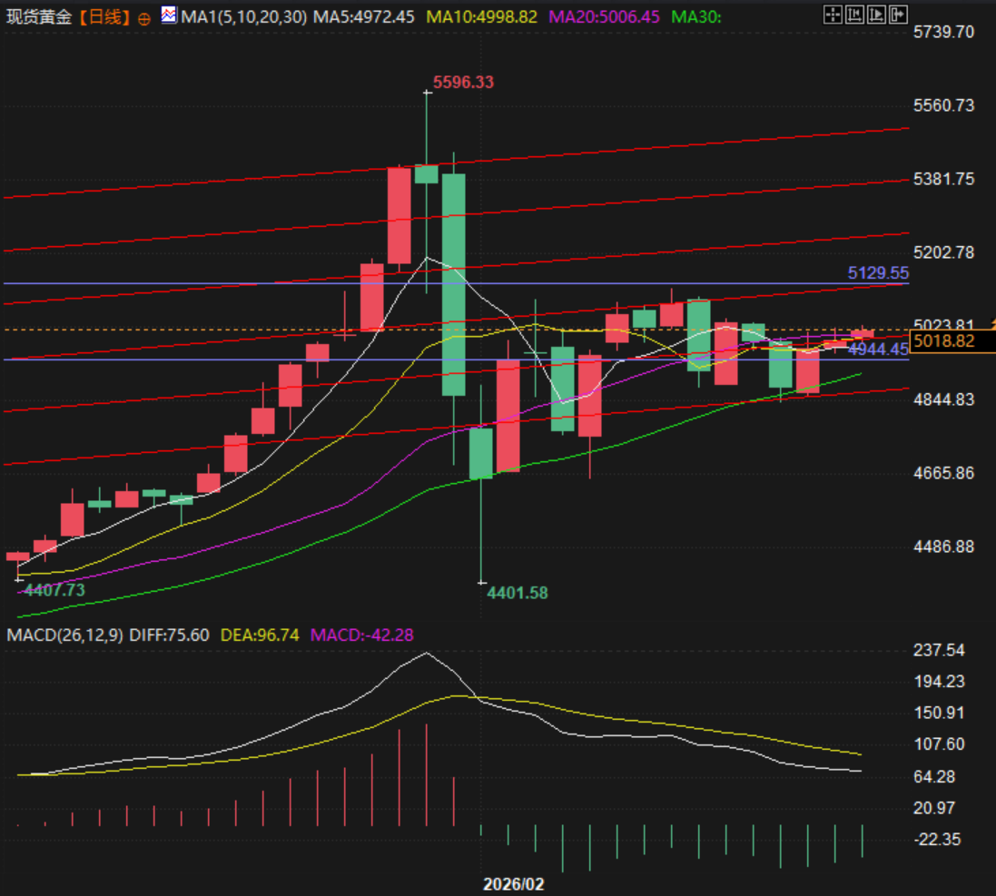The image size is (996, 896).
Task: Click the 【日线】 daily period label
Action: click(105, 17)
